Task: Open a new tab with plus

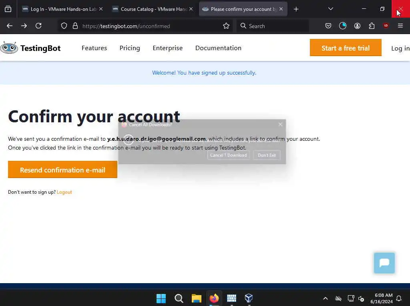Action: [x=296, y=9]
